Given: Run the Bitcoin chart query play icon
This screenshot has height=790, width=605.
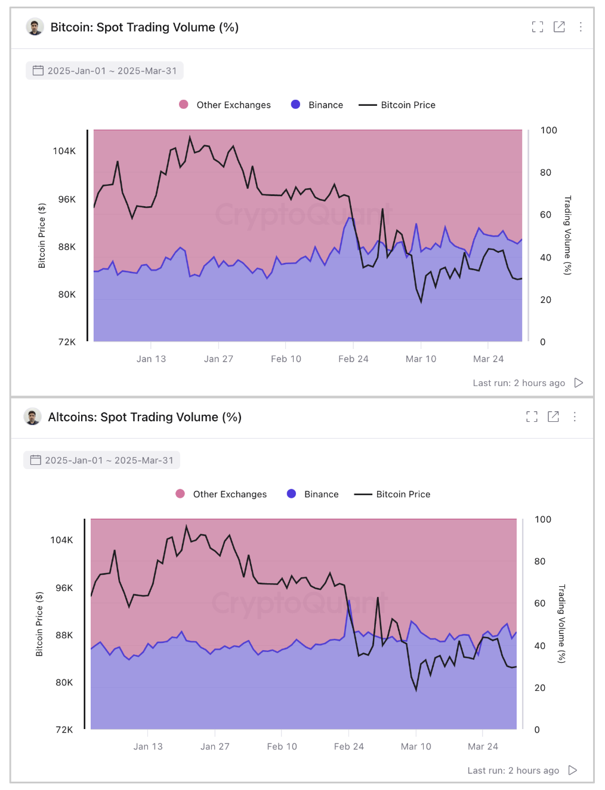Looking at the screenshot, I should point(578,383).
